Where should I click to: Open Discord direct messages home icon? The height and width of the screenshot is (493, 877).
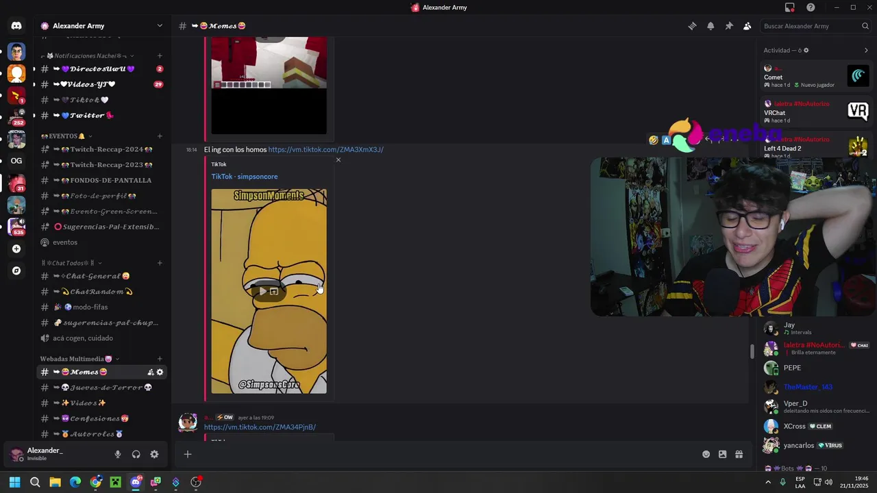16,26
